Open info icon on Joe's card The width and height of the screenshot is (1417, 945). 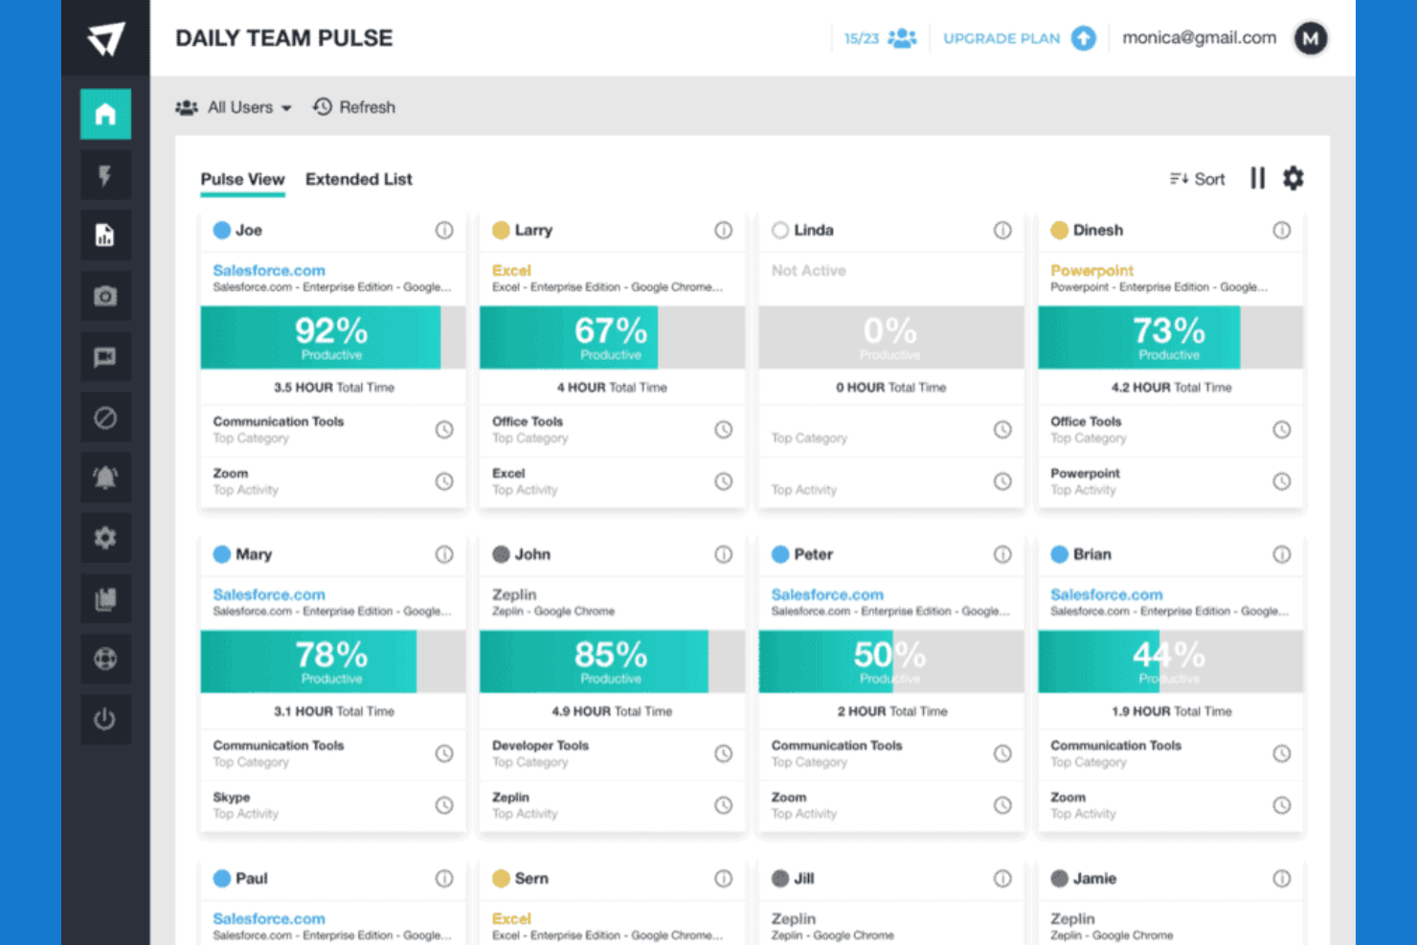pyautogui.click(x=444, y=230)
